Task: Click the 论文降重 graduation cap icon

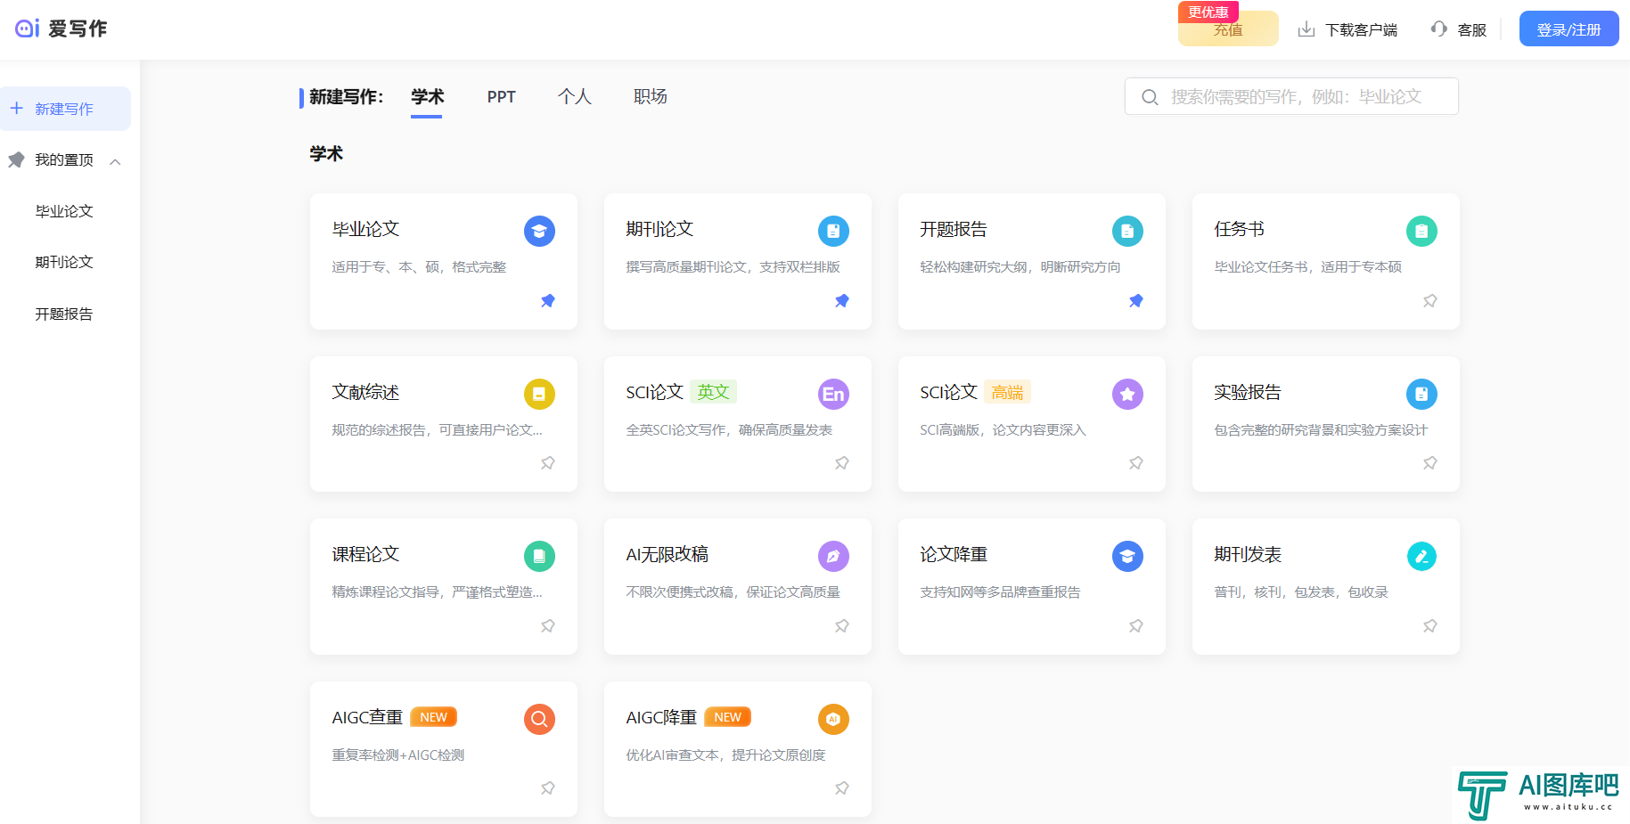Action: (1127, 557)
